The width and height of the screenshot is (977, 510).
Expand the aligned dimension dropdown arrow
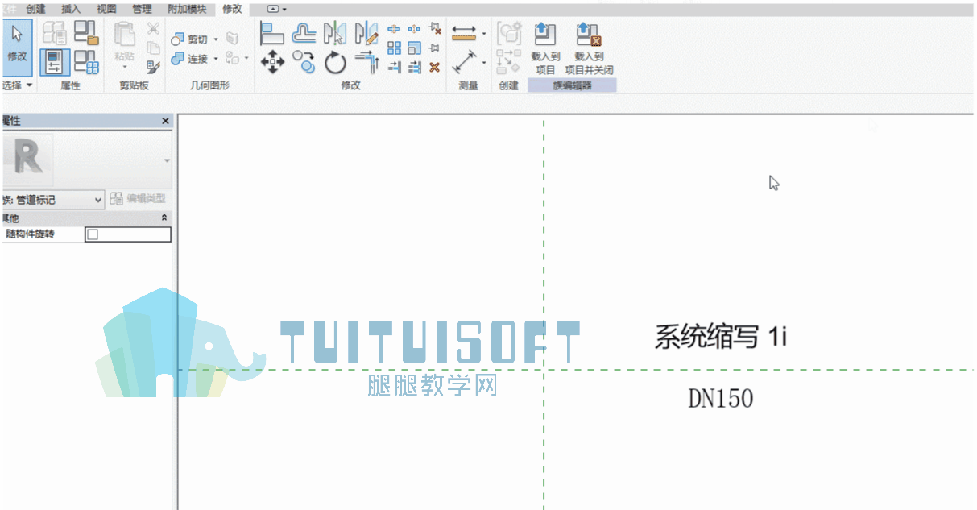tap(484, 62)
